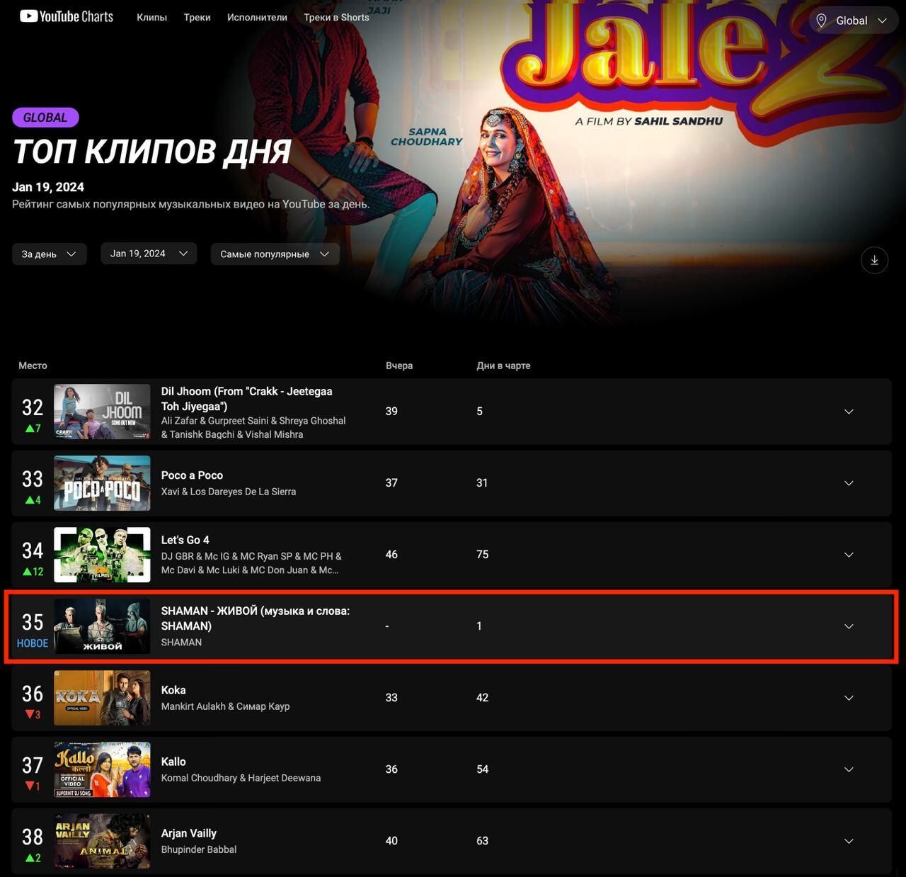This screenshot has height=877, width=906.
Task: Expand the Kallo row details
Action: (849, 769)
